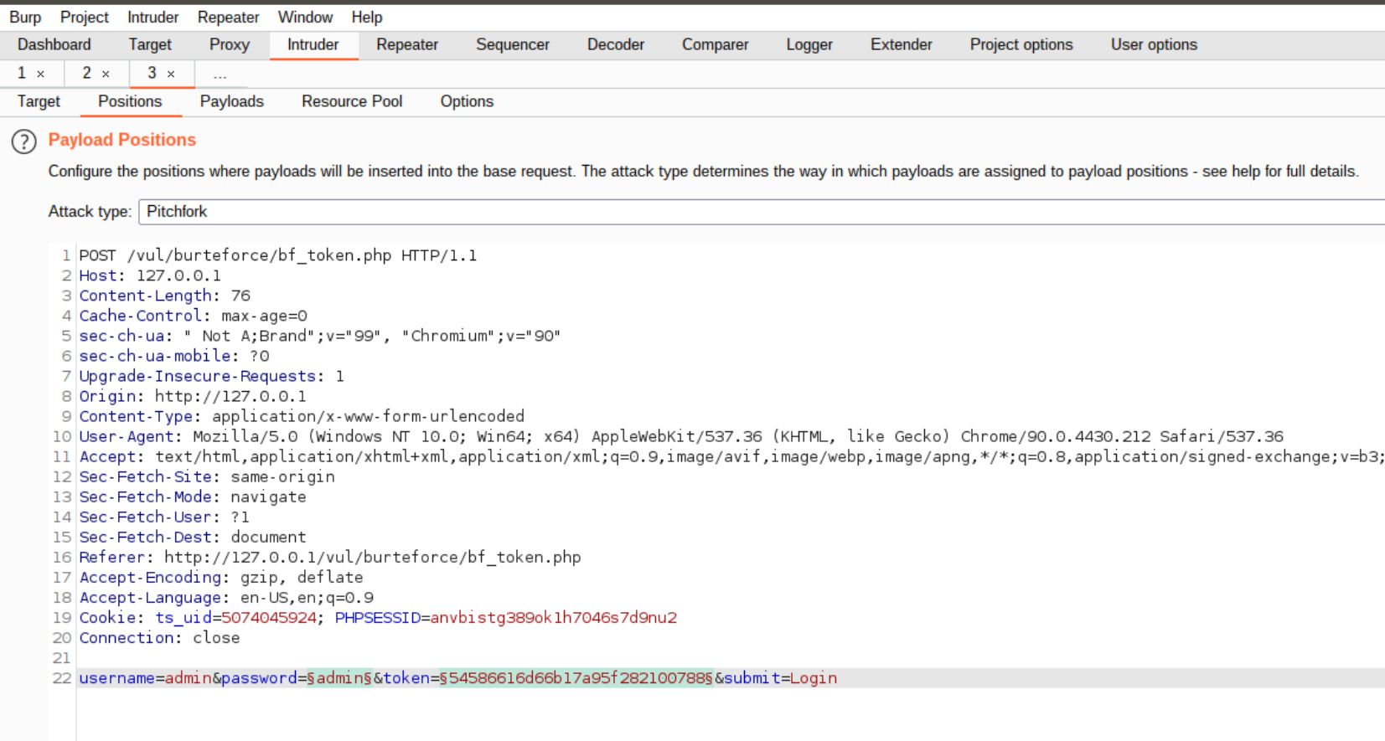This screenshot has height=741, width=1385.
Task: Open the Repeater menu in menu bar
Action: 228,17
